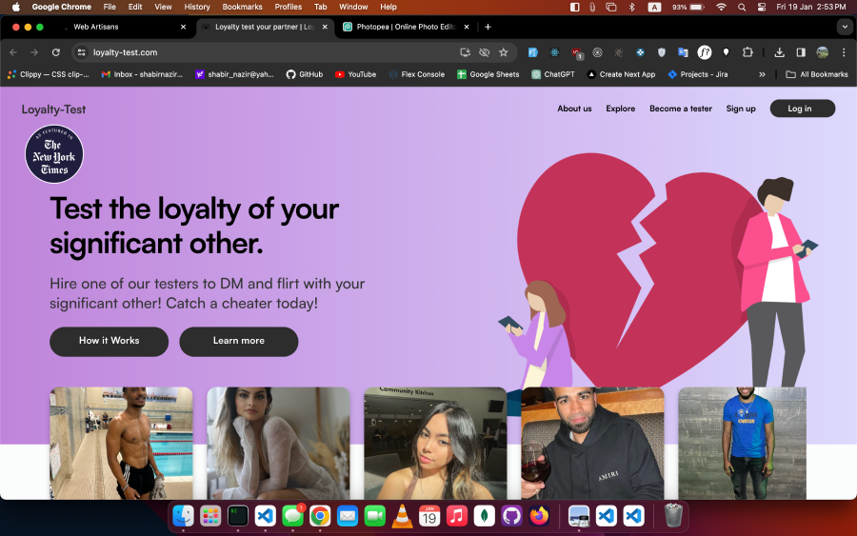Screen dimensions: 857x536
Task: Click the Downloads icon in Chrome toolbar
Action: click(x=780, y=52)
